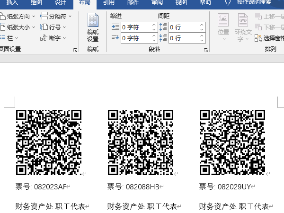
Task: Open the 邮件 tab
Action: (x=133, y=2)
